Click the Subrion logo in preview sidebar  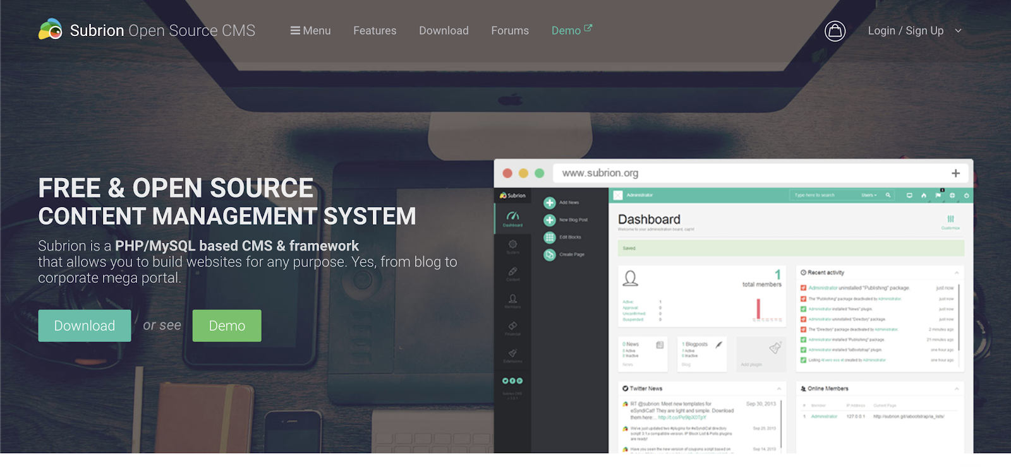pyautogui.click(x=512, y=195)
